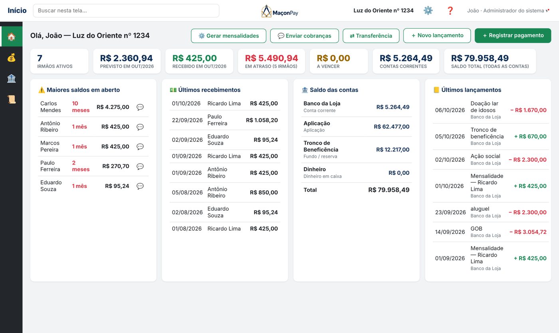Image resolution: width=559 pixels, height=333 pixels.
Task: Click the 2 meses overdue label
Action: (x=81, y=166)
